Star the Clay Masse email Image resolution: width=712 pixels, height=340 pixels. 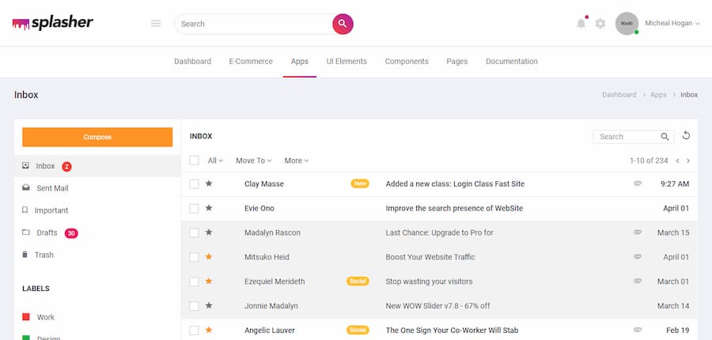[209, 183]
